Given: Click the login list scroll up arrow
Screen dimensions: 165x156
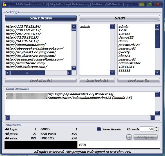Looking at the screenshot, I should click(x=112, y=26).
